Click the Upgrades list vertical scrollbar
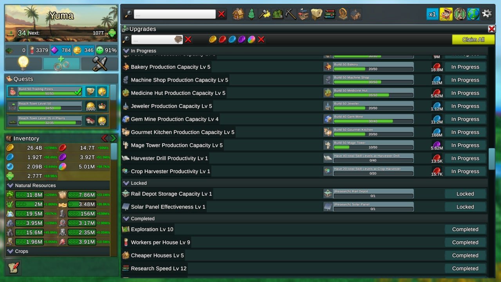501x282 pixels. coord(492,159)
